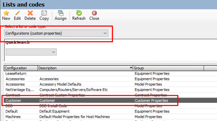Select the Accessory Model Defaults row
Viewport: 217px width, 121px height.
click(x=110, y=84)
